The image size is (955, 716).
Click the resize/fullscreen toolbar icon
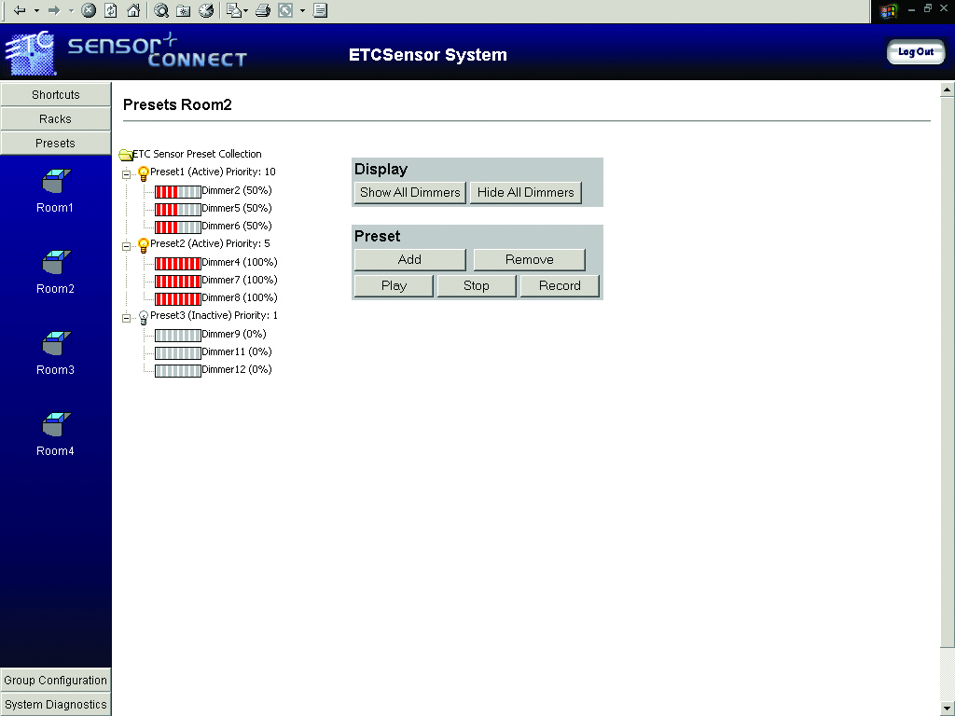pos(285,10)
